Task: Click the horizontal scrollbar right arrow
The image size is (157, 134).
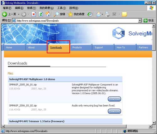Action: tap(150, 126)
